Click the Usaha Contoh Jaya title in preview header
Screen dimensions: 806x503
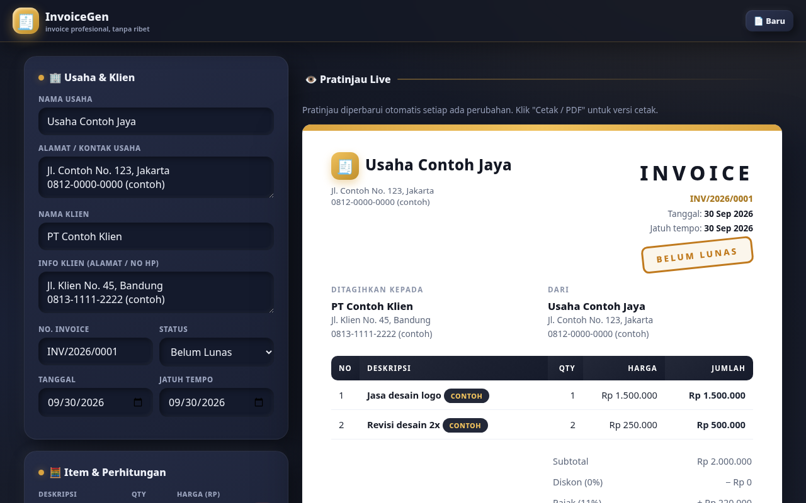[x=438, y=165]
